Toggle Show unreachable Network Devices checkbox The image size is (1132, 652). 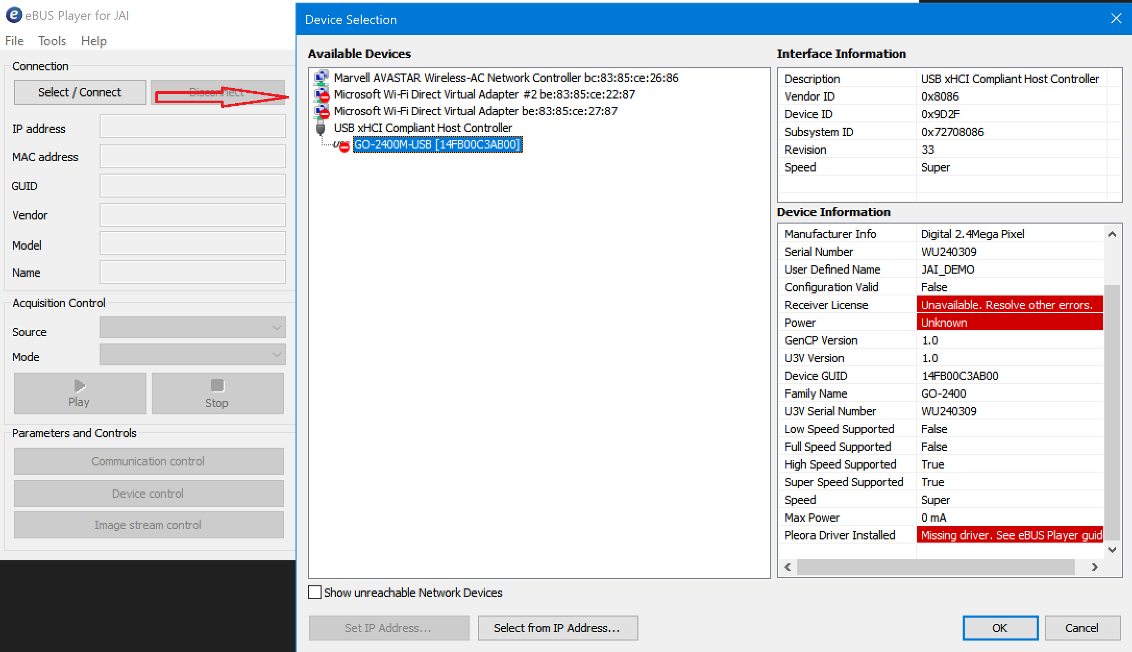click(314, 593)
